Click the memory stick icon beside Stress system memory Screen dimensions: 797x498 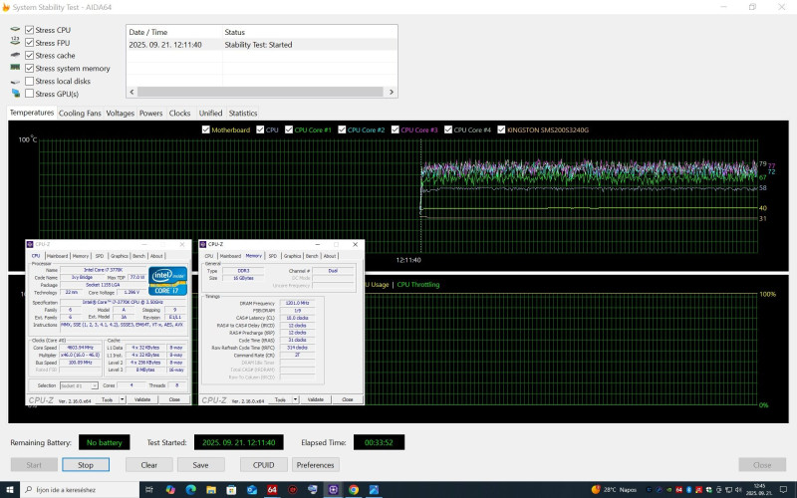tap(15, 67)
